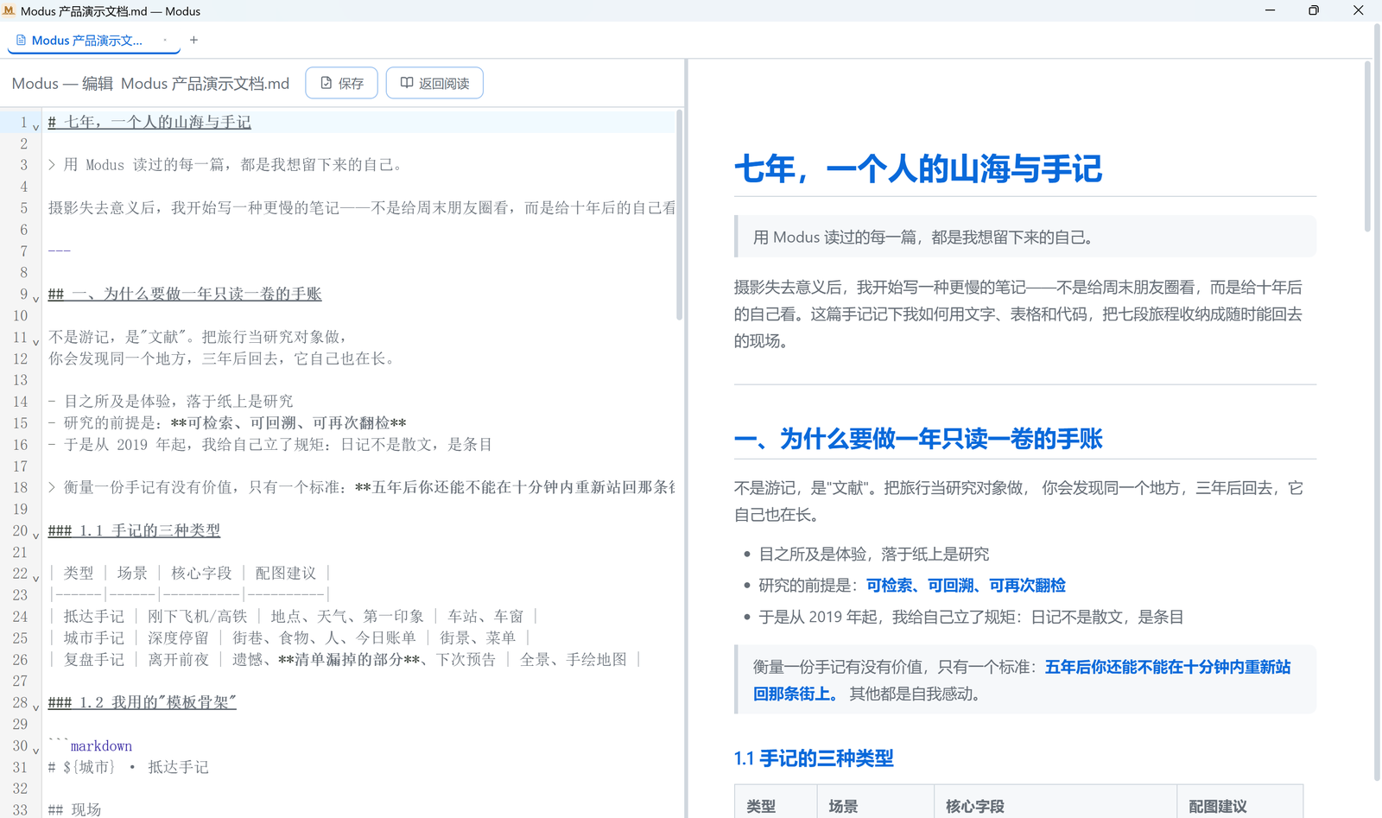
Task: Click the preview pane vertical scrollbar thumb
Action: [1367, 147]
